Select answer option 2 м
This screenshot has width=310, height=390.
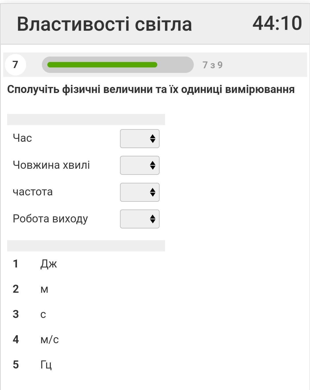pos(44,289)
